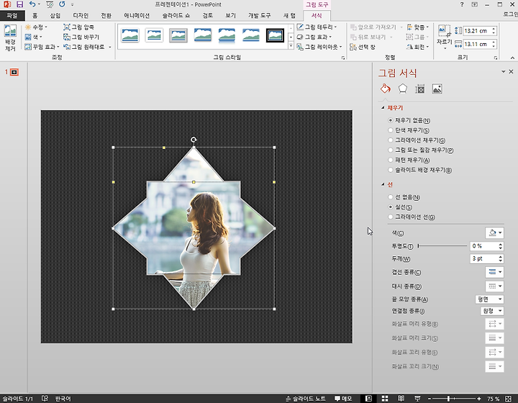This screenshot has width=518, height=403.
Task: Switch to 애니메이션 animations tab
Action: (x=137, y=16)
